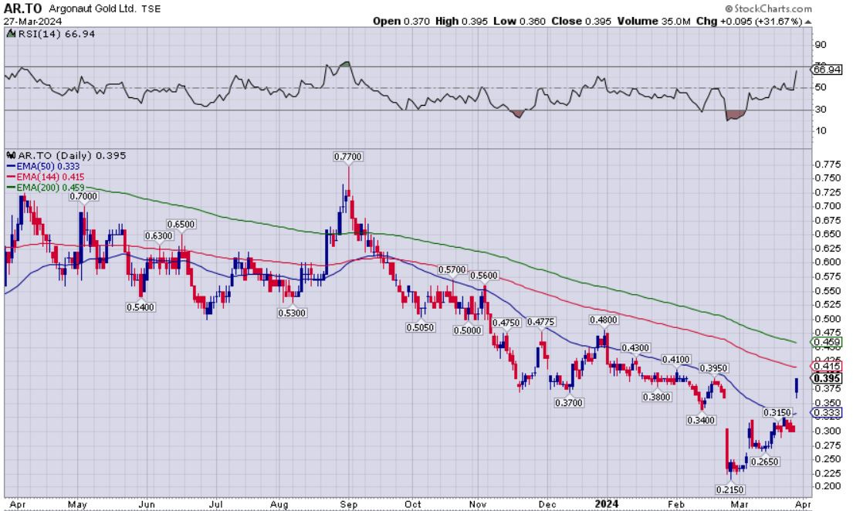The image size is (853, 511).
Task: Click the Nov label on time axis
Action: point(478,505)
